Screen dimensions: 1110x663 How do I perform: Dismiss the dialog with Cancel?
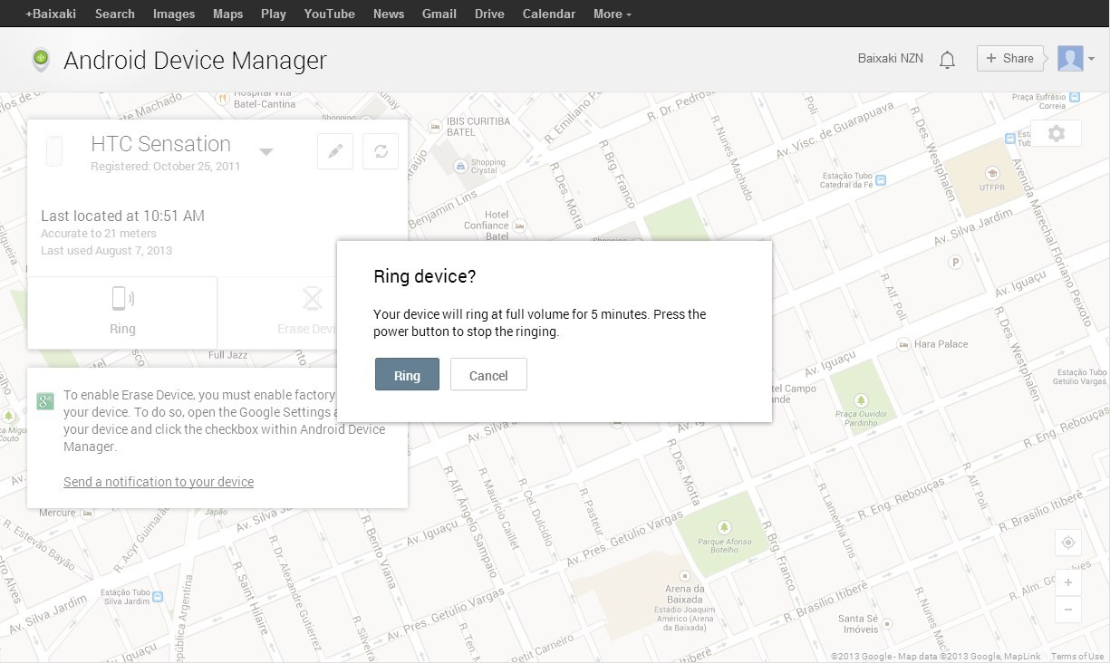tap(488, 375)
